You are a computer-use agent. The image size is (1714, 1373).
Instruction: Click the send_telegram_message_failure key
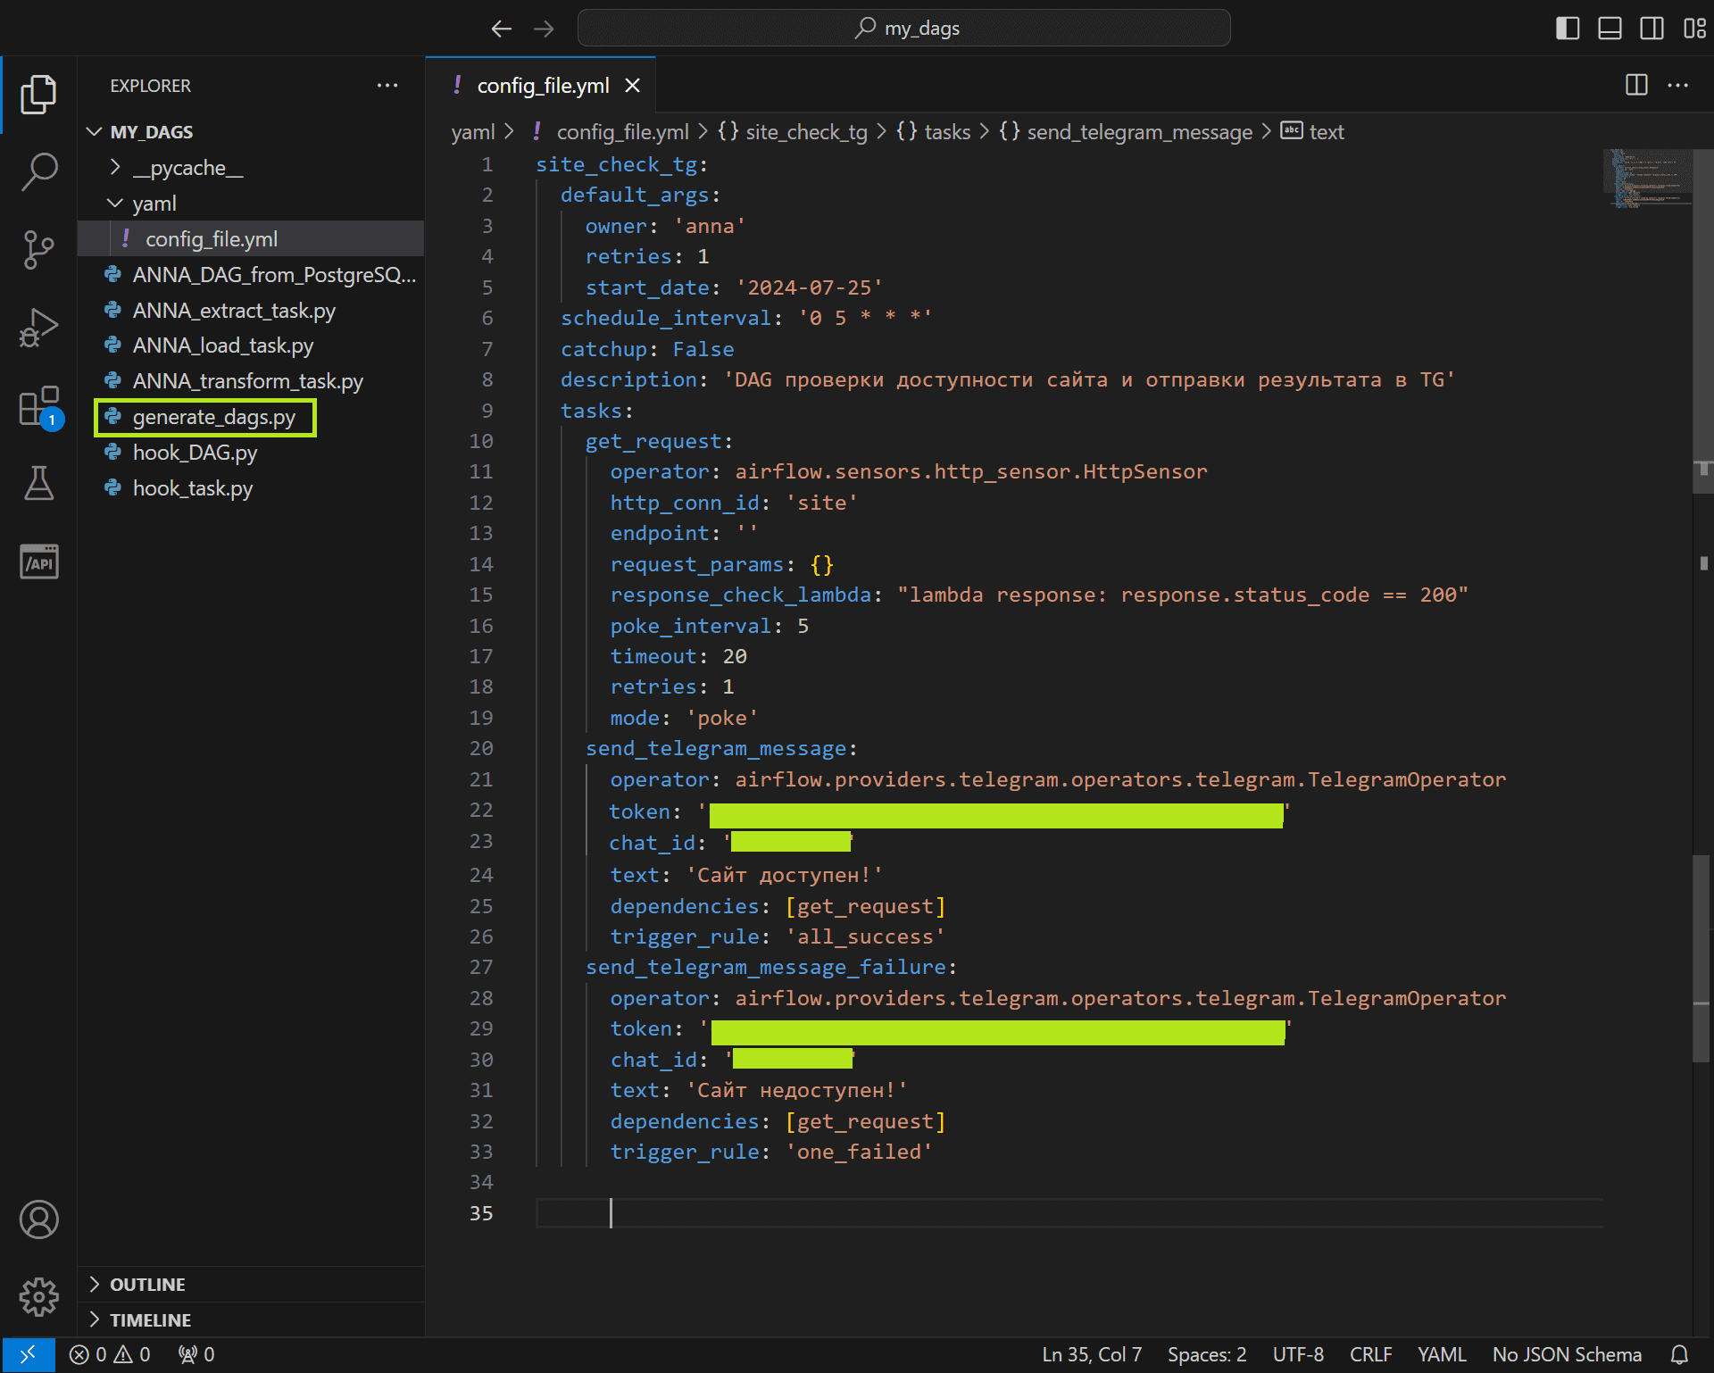pyautogui.click(x=766, y=967)
